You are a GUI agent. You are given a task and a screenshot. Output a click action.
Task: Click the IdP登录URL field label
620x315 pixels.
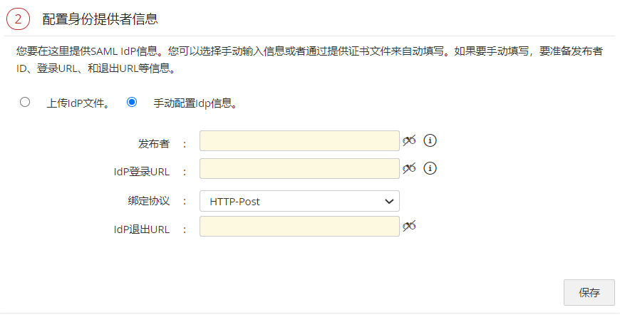point(141,172)
